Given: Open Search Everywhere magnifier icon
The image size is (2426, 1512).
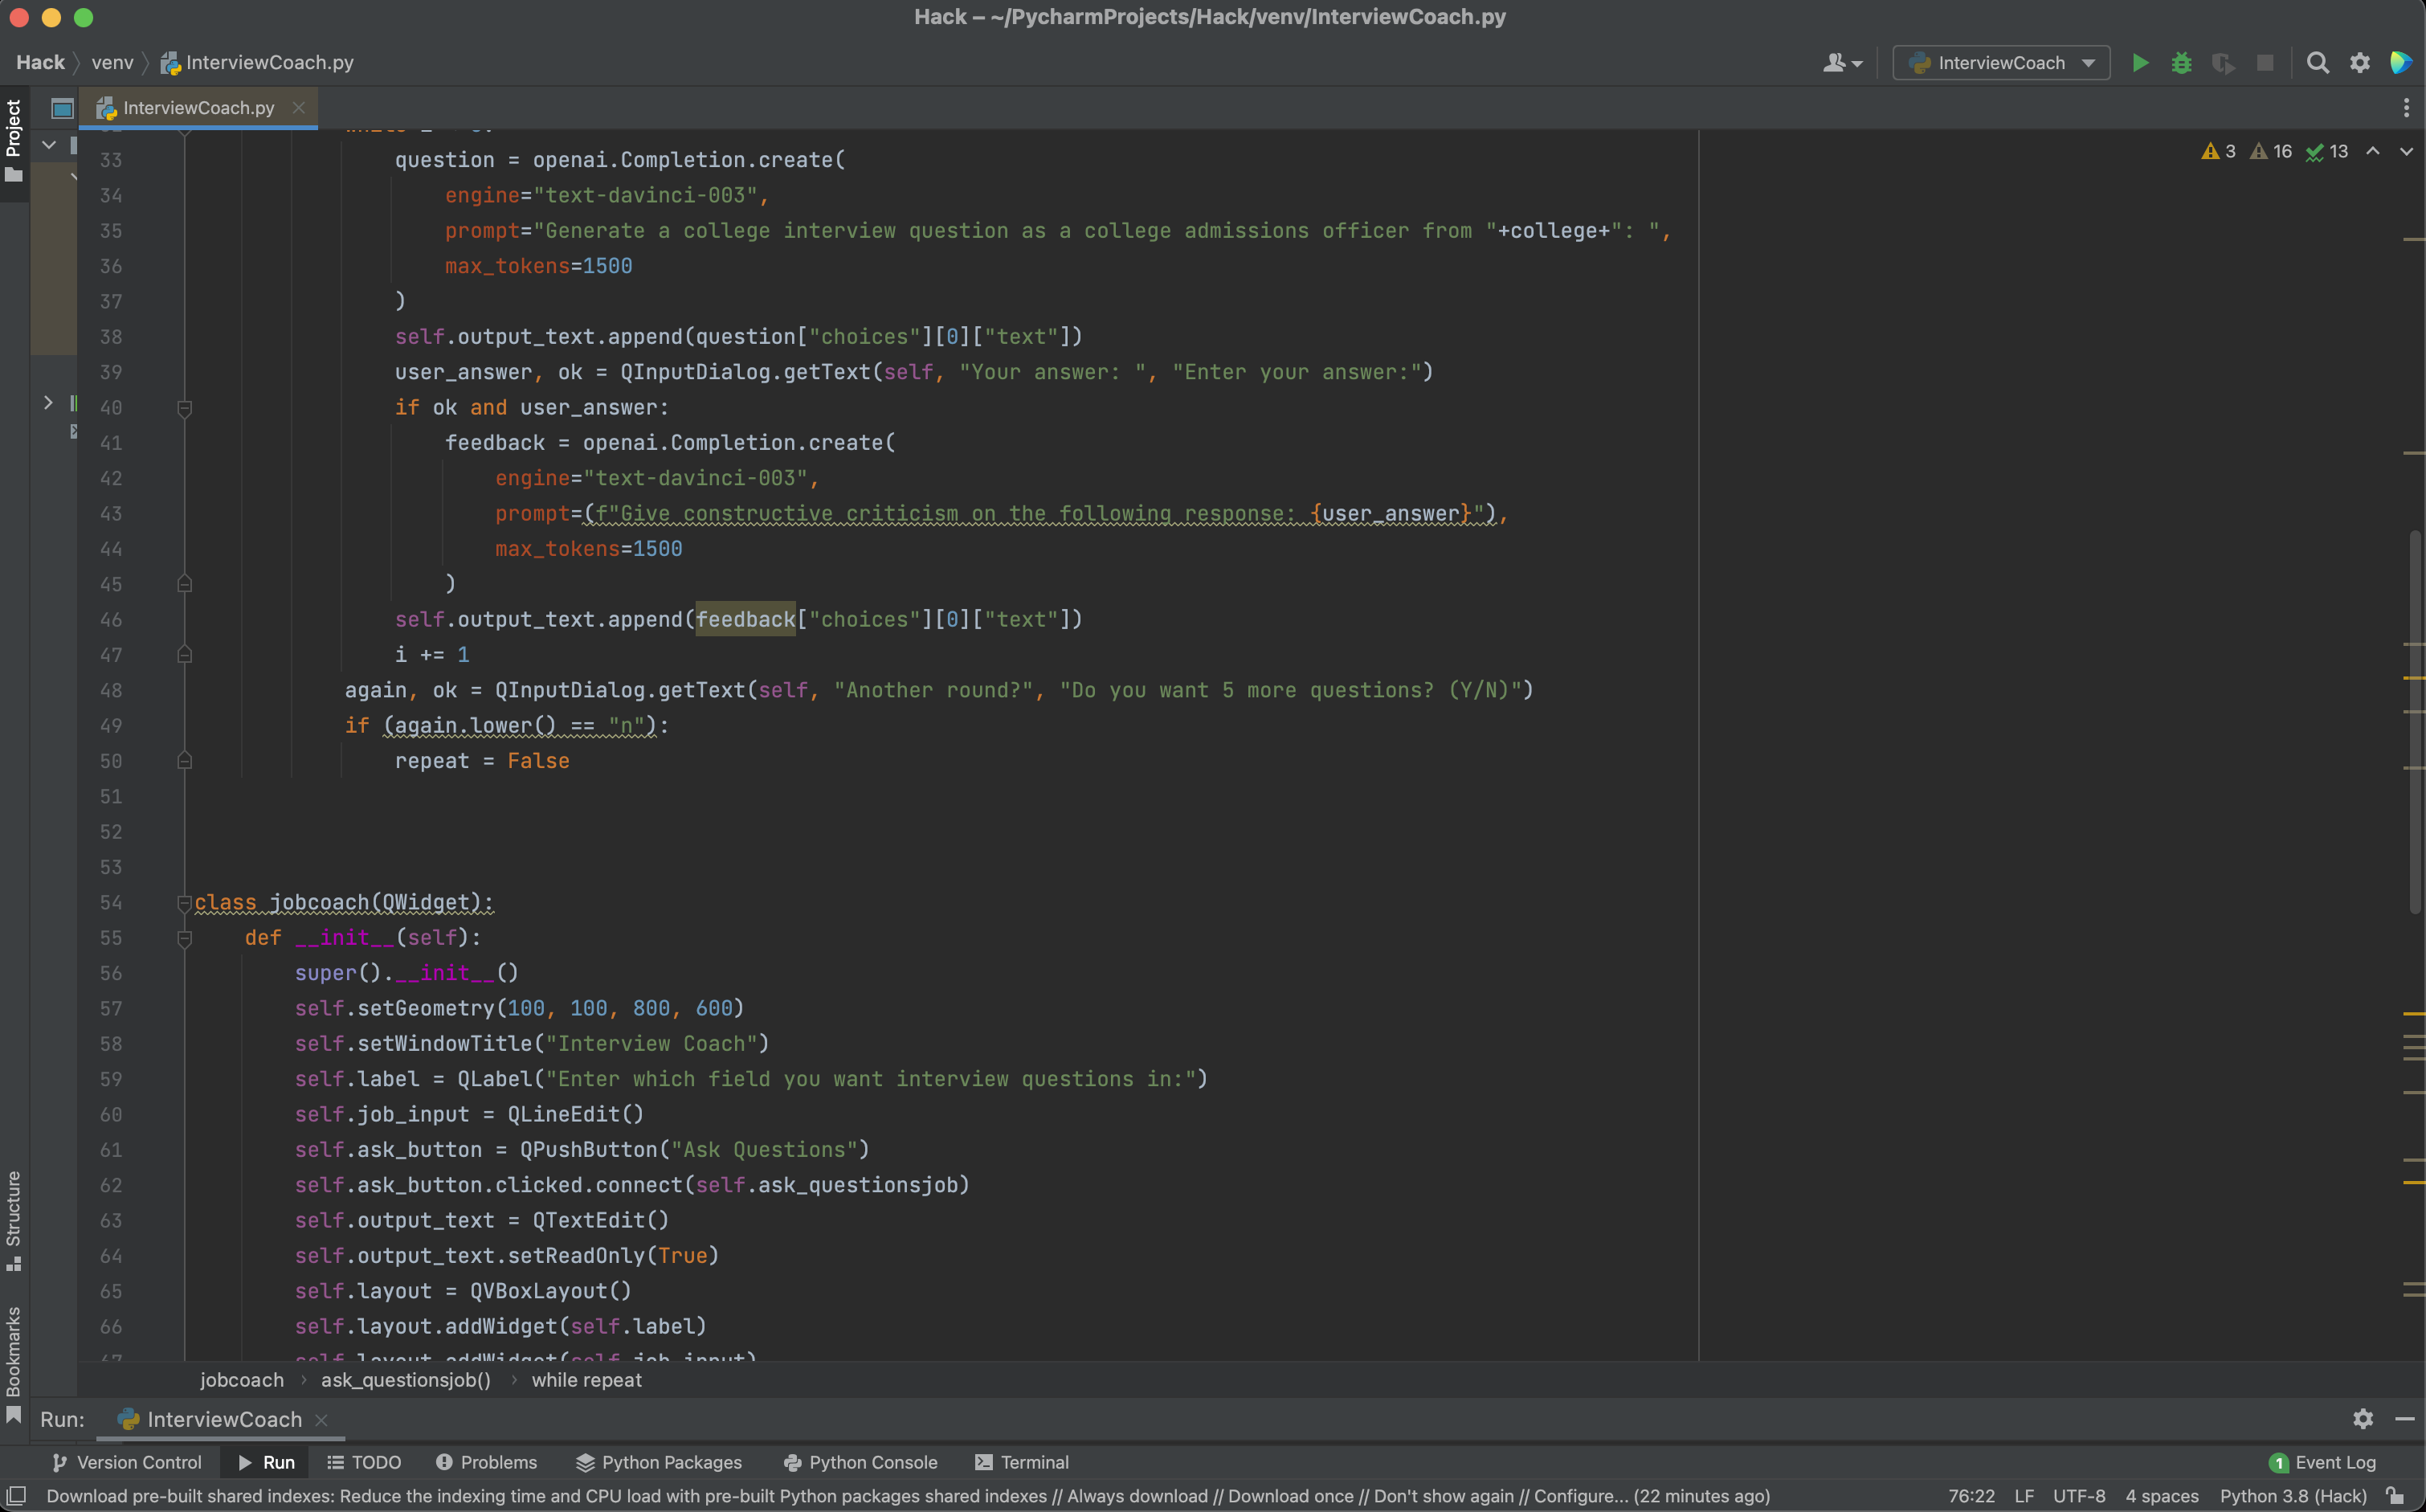Looking at the screenshot, I should 2317,63.
